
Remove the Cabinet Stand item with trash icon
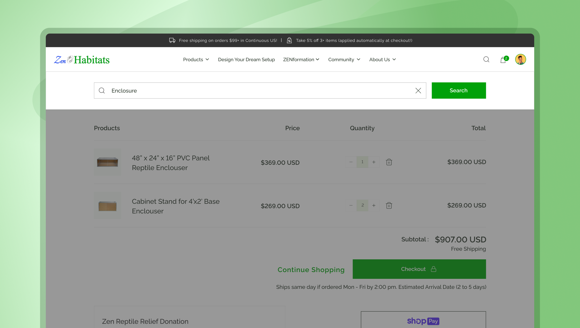[x=389, y=205]
